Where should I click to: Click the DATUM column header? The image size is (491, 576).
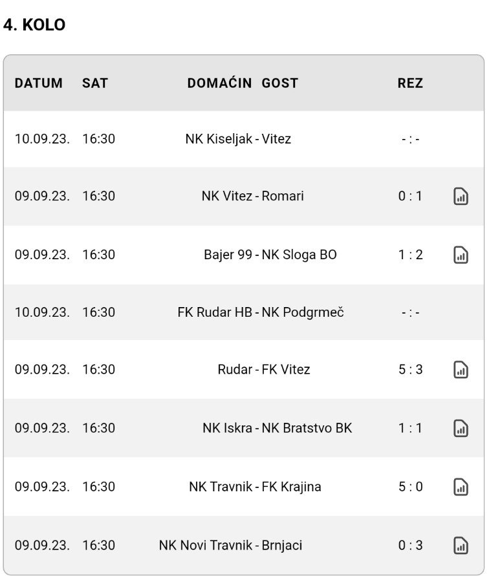(39, 83)
